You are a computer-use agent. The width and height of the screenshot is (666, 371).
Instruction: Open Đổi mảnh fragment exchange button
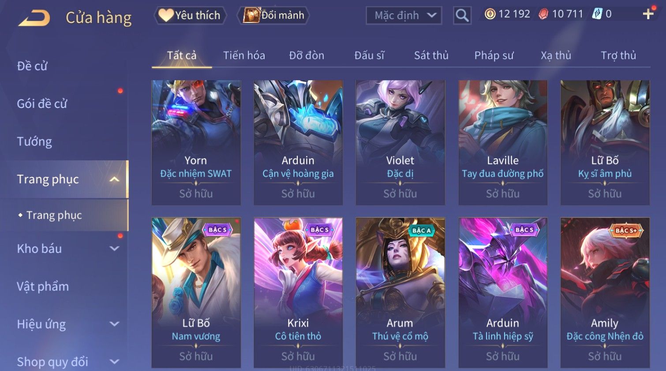tap(273, 15)
